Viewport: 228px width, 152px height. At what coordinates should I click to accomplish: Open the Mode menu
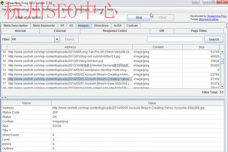click(36, 9)
